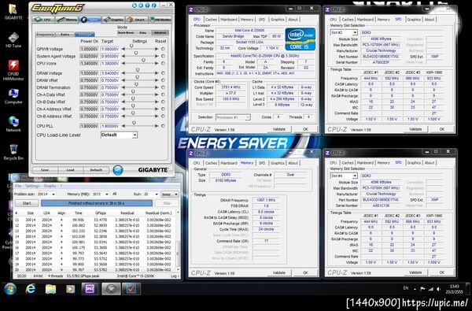Viewport: 472px width, 311px height.
Task: Open the Slot #4 memory slot dropdown
Action: (x=355, y=176)
